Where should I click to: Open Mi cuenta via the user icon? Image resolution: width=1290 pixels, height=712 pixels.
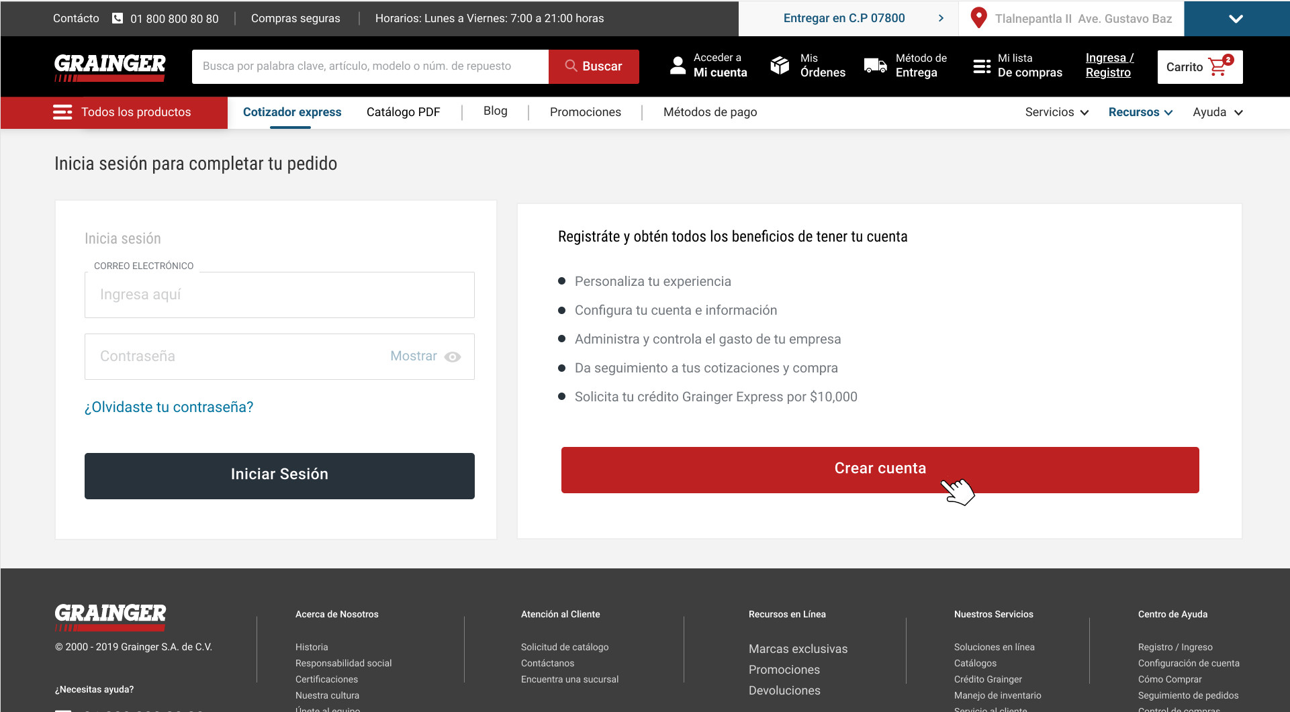point(678,65)
